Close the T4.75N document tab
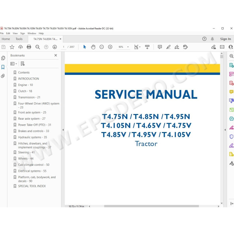 (61, 39)
